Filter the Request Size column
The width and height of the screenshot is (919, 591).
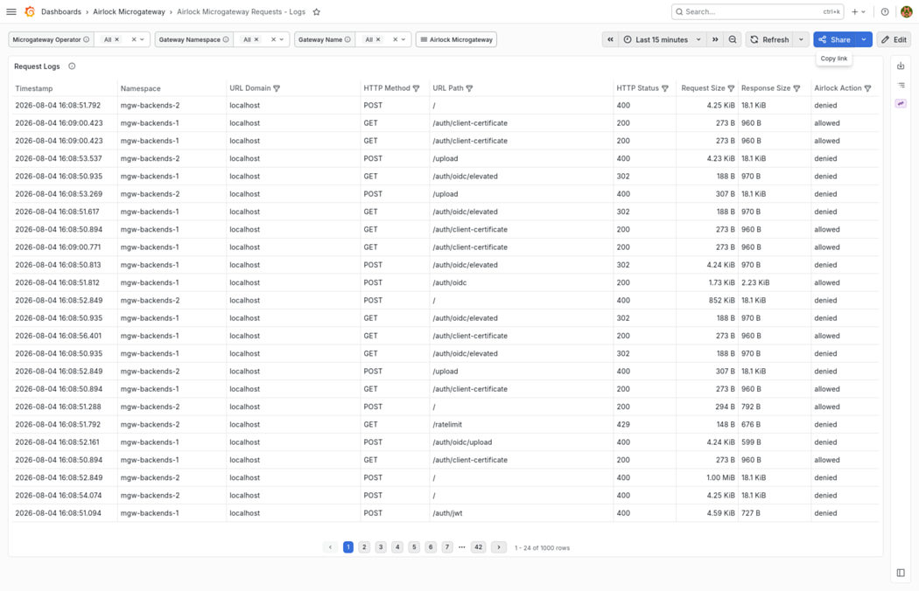(731, 88)
